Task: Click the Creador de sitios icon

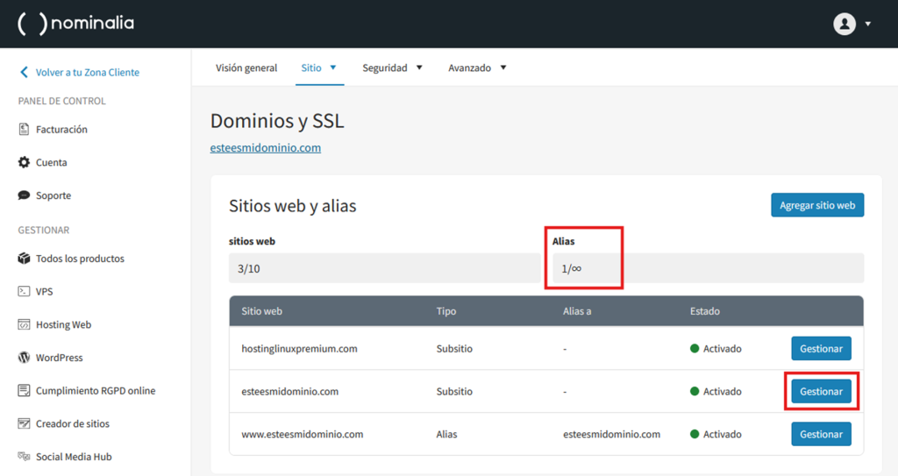Action: coord(24,424)
